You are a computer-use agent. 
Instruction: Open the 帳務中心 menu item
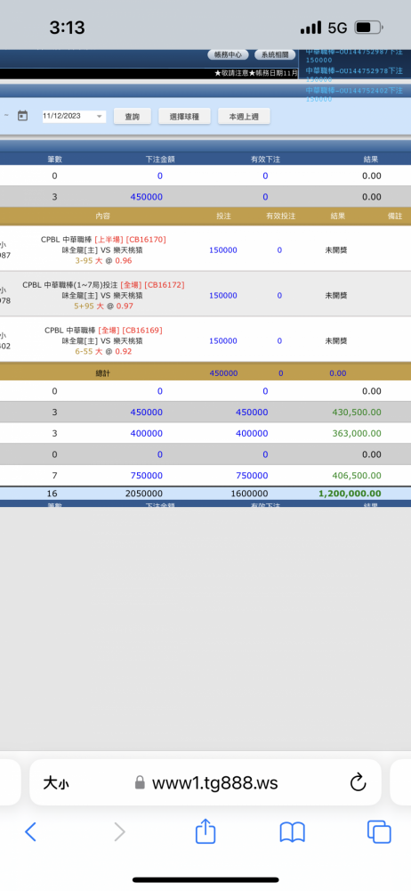click(229, 55)
